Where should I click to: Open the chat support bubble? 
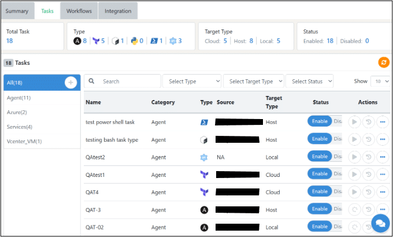(380, 223)
